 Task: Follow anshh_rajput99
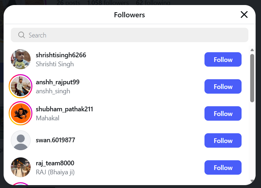click(x=223, y=86)
